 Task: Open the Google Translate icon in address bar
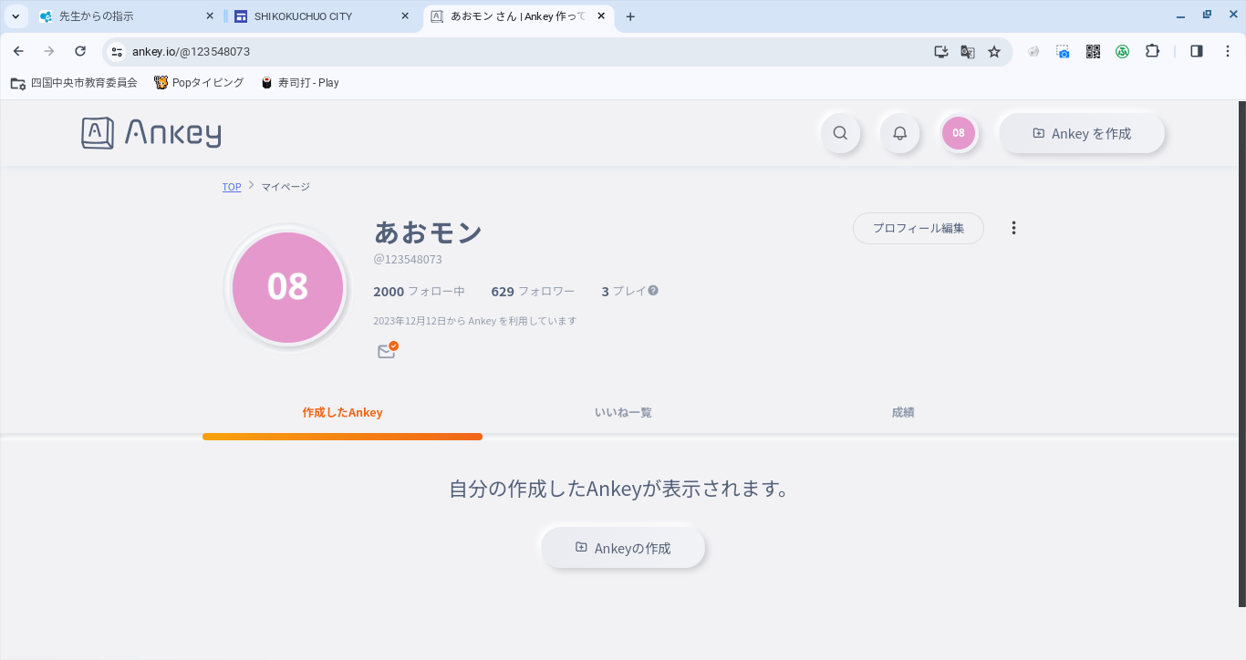click(968, 52)
